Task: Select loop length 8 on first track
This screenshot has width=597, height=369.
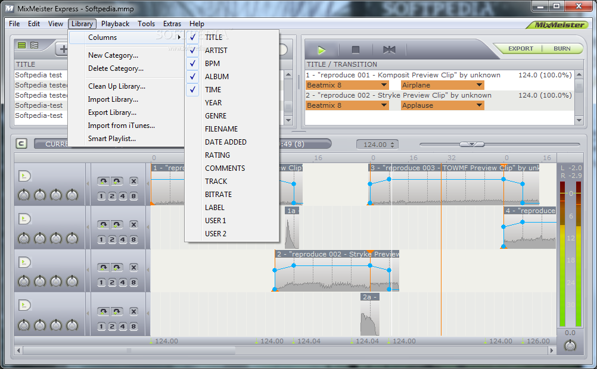Action: click(x=133, y=196)
